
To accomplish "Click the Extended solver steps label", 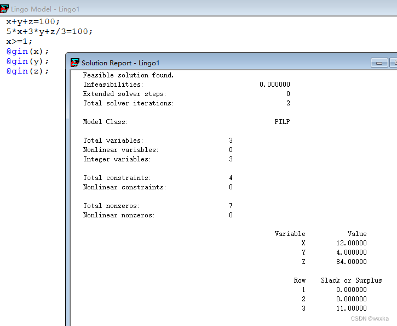I will (x=124, y=94).
